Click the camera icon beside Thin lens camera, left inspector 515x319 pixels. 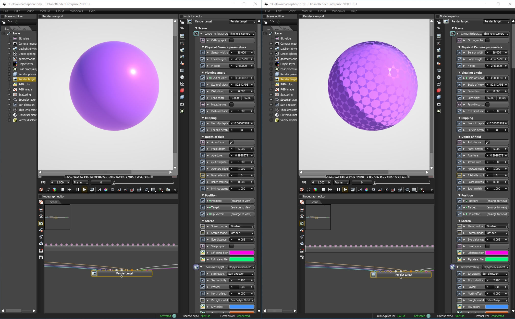point(196,34)
